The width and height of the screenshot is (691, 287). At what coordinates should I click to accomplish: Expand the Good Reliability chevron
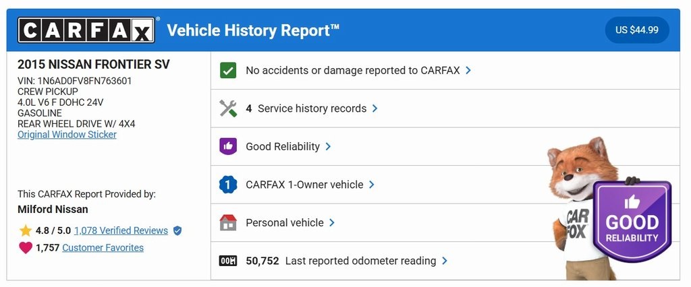click(329, 146)
